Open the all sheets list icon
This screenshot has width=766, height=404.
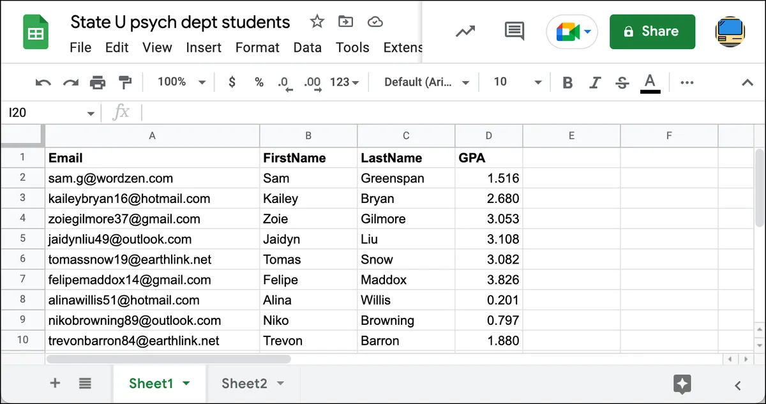(85, 383)
